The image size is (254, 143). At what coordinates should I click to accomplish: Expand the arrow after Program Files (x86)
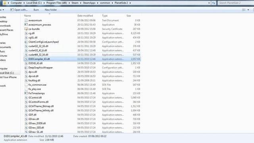coord(69,3)
